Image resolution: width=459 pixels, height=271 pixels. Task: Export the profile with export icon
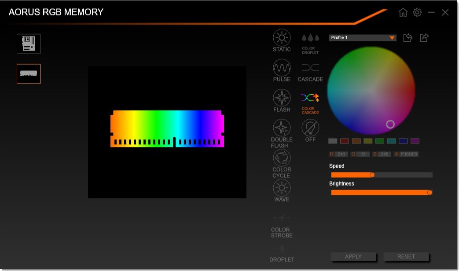pyautogui.click(x=424, y=38)
